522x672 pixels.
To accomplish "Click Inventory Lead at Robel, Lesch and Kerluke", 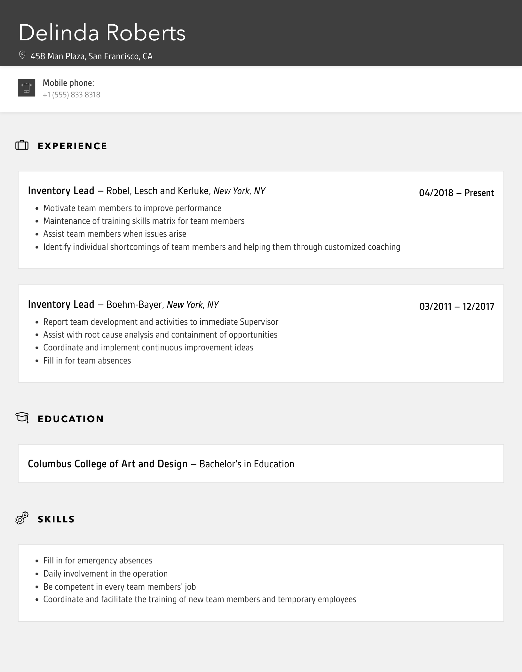I will click(61, 191).
